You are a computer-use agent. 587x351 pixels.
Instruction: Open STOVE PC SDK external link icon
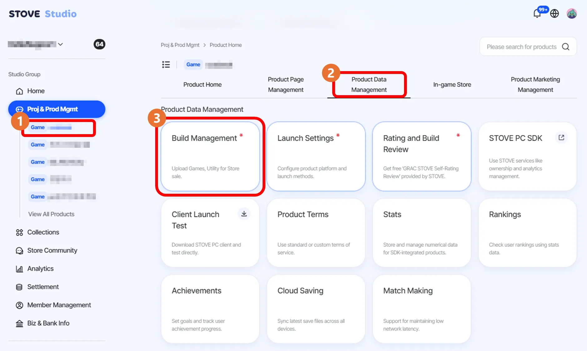coord(561,138)
